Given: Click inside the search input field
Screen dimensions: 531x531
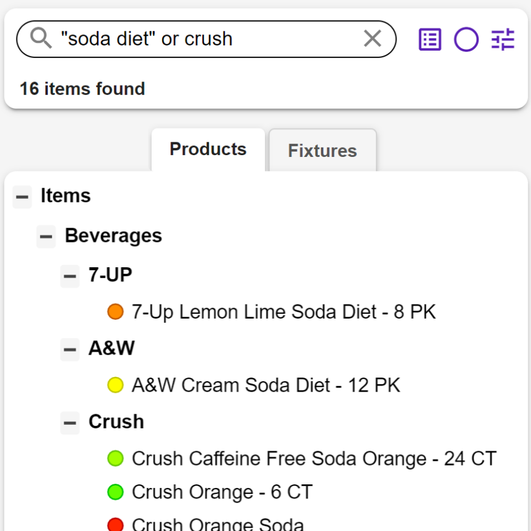Looking at the screenshot, I should pyautogui.click(x=206, y=39).
